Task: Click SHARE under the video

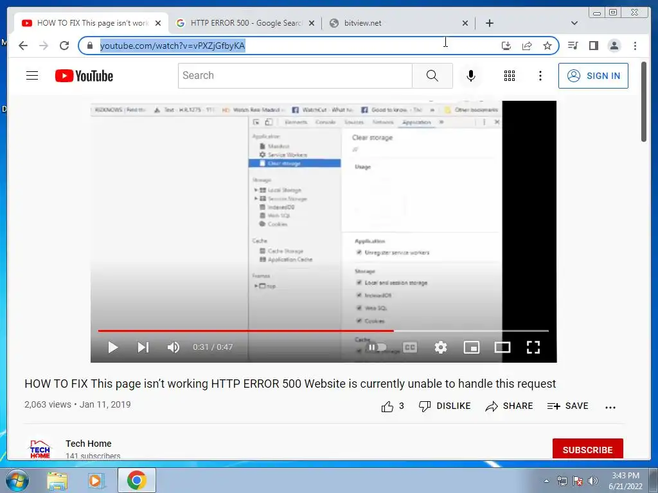Action: point(509,406)
